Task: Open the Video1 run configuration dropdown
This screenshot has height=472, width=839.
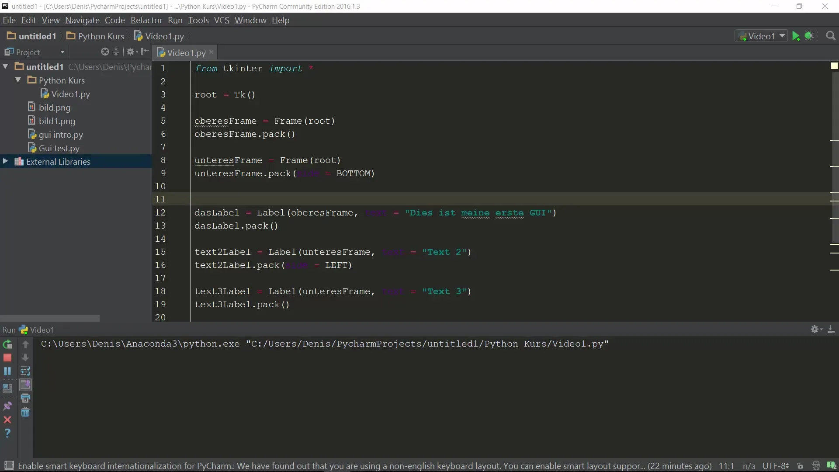Action: 762,36
